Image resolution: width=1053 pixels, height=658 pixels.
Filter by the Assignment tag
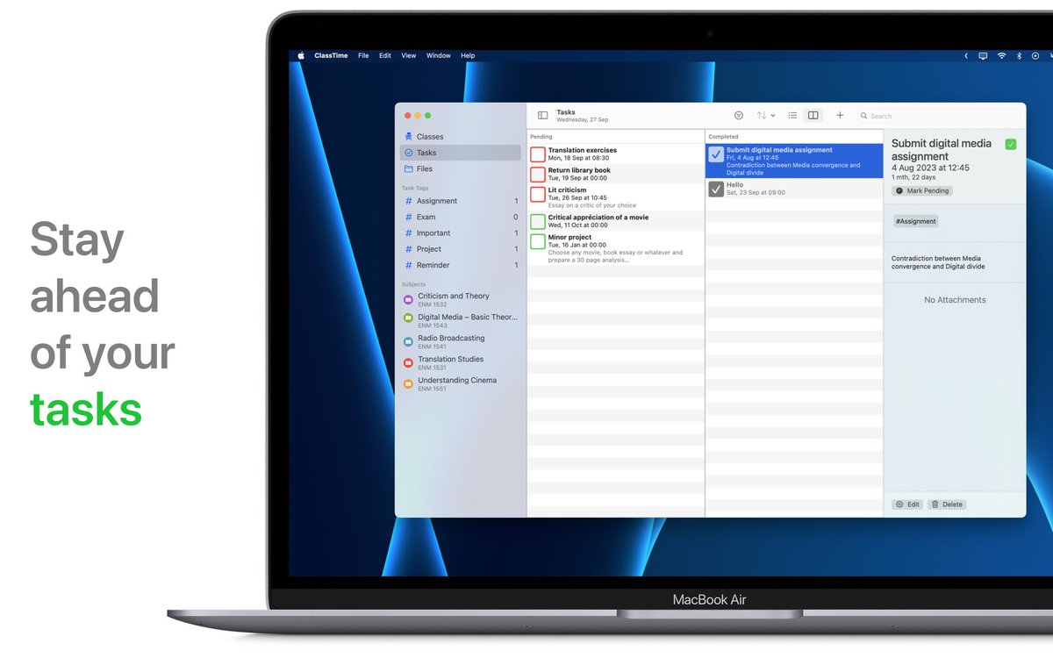pyautogui.click(x=460, y=201)
